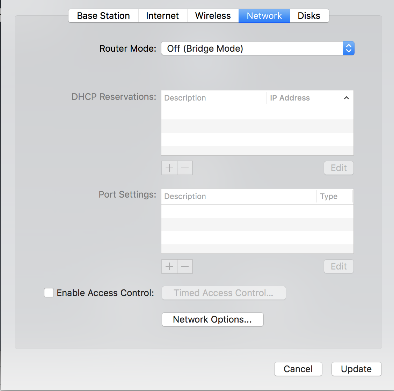Edit the selected DHCP reservation
This screenshot has height=391, width=394.
click(x=338, y=168)
